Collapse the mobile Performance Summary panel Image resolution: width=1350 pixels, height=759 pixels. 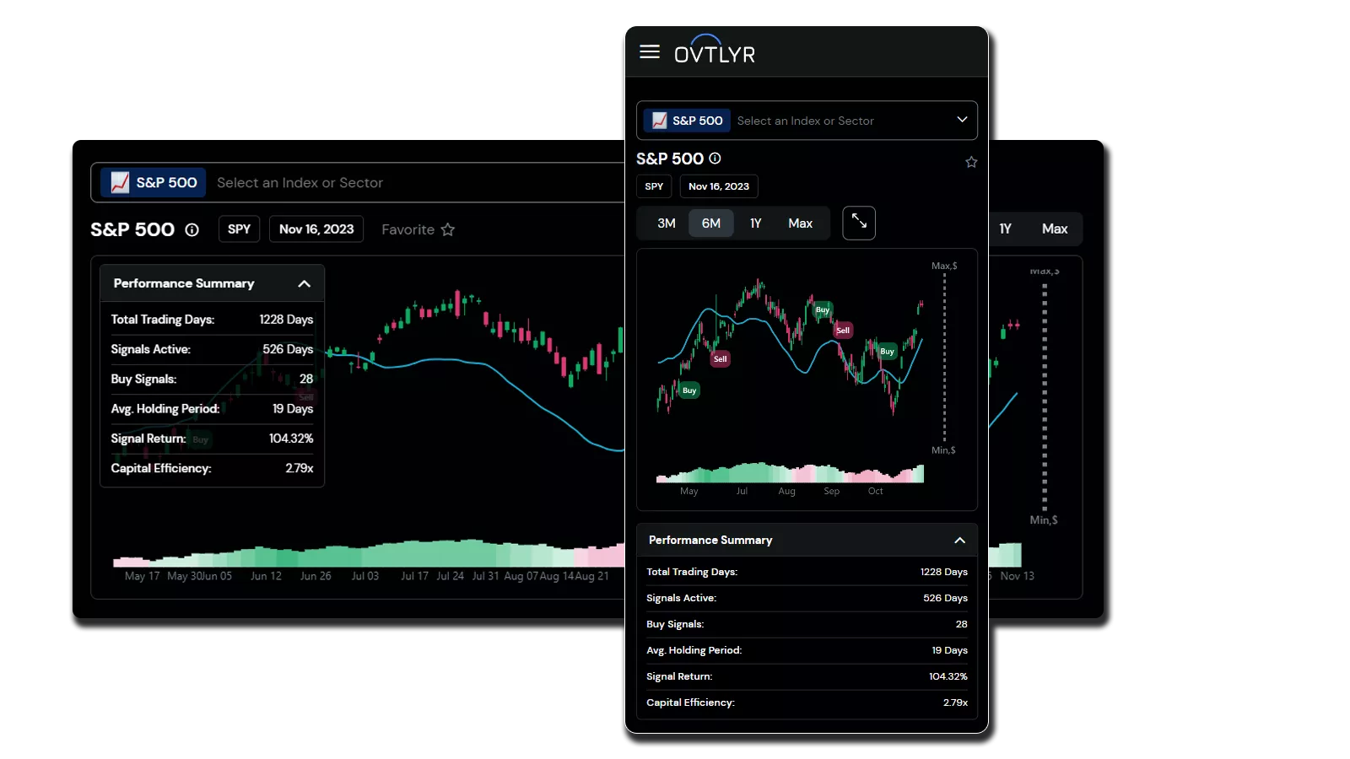pyautogui.click(x=959, y=541)
